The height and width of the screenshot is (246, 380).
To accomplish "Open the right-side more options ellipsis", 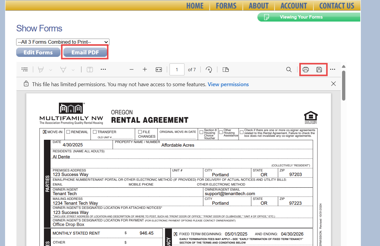I will click(332, 69).
